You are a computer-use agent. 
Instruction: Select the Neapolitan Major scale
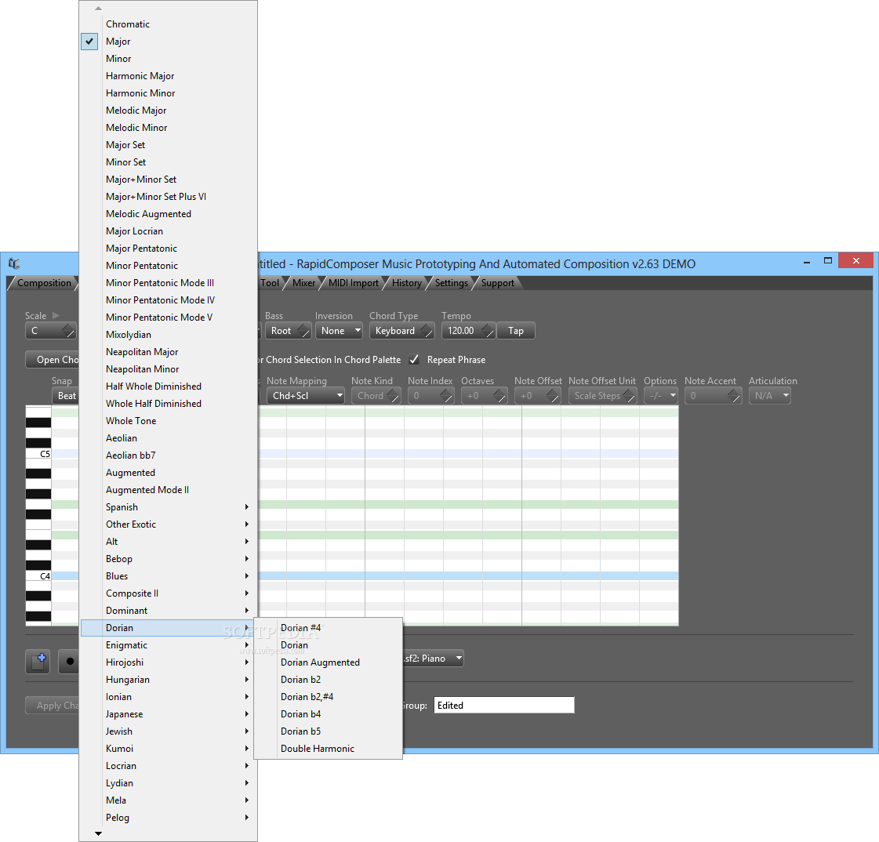(x=168, y=352)
